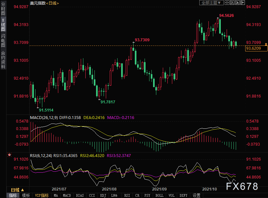Toggle the BOLL indicator

point(159,195)
